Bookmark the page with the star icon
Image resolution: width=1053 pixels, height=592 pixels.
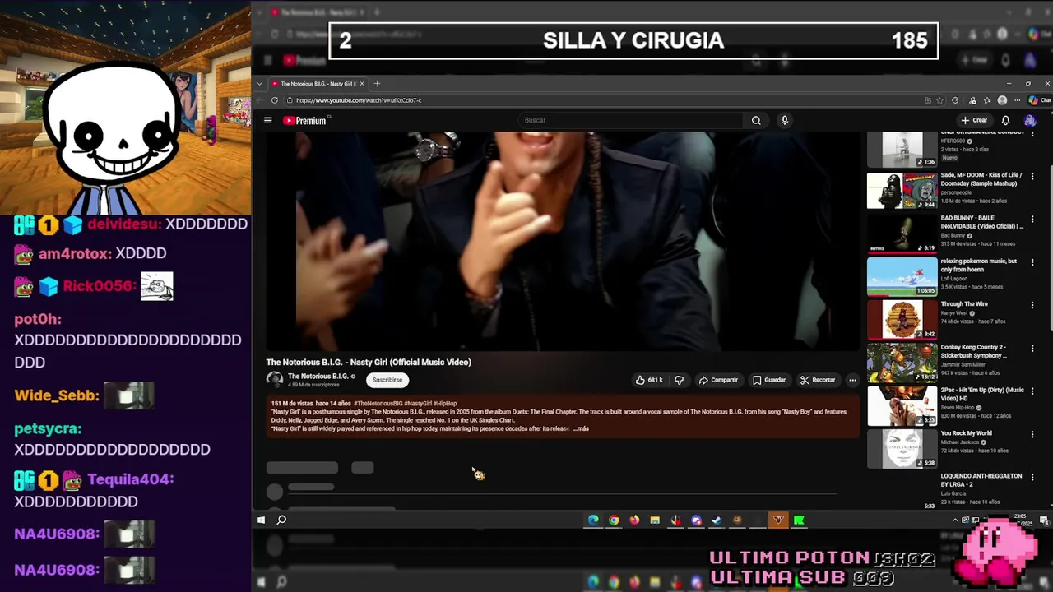[940, 100]
